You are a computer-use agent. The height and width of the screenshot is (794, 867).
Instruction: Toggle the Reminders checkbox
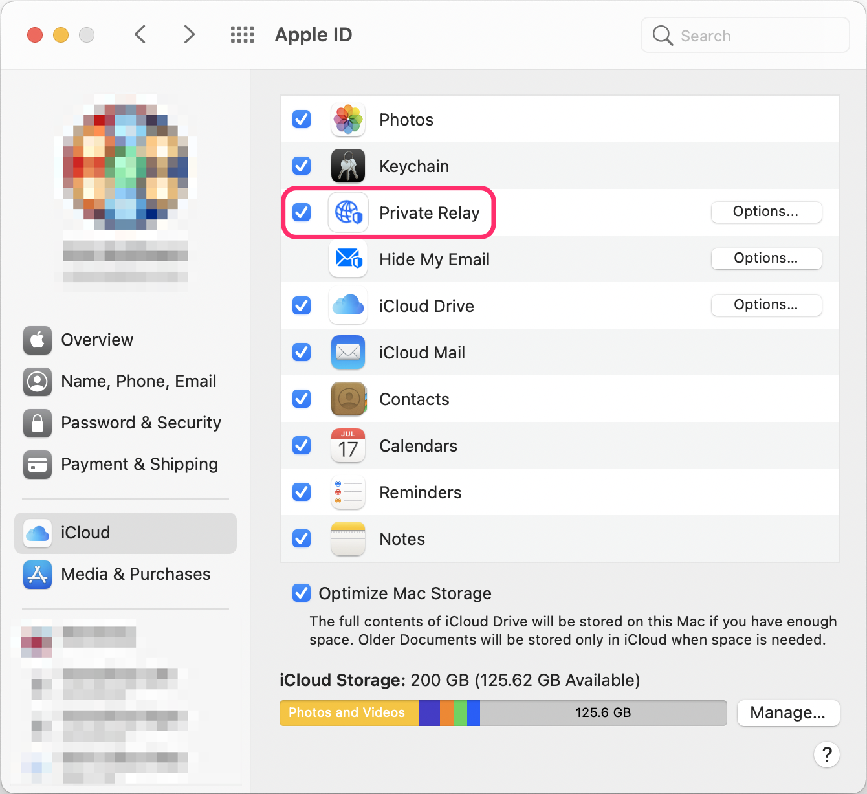click(x=302, y=492)
